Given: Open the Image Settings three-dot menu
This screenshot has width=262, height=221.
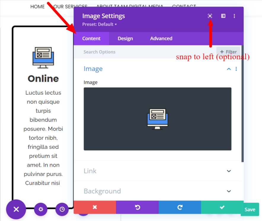Looking at the screenshot, I should pyautogui.click(x=234, y=16).
